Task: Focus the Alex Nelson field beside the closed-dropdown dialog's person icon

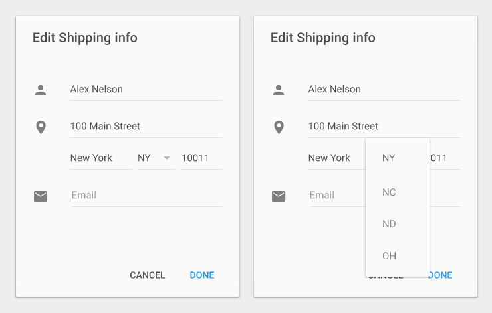Action: [x=146, y=90]
